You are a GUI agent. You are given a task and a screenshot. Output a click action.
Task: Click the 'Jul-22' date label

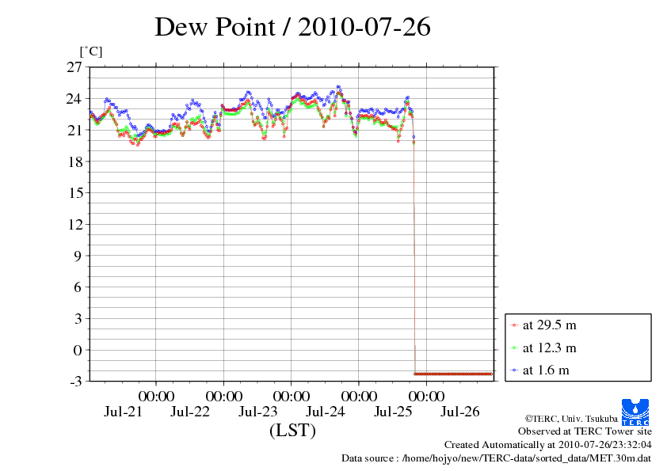tap(190, 412)
